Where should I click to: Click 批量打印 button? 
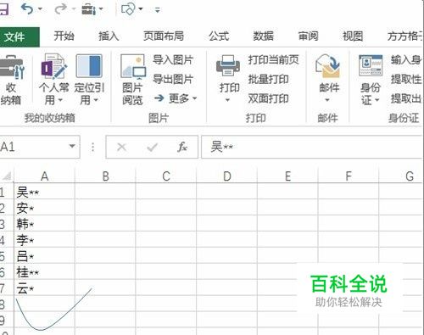pos(268,79)
